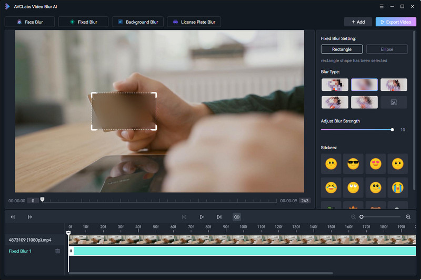
Task: Delete the Fixed Blur 1 track
Action: [x=57, y=251]
